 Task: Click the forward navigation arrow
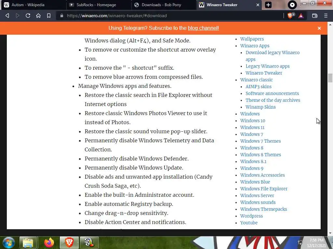tap(18, 16)
